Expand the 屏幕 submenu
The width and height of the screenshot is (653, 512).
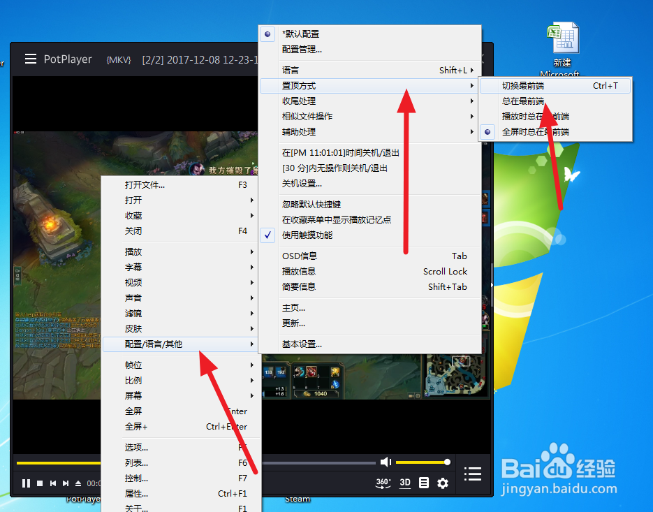pyautogui.click(x=180, y=396)
